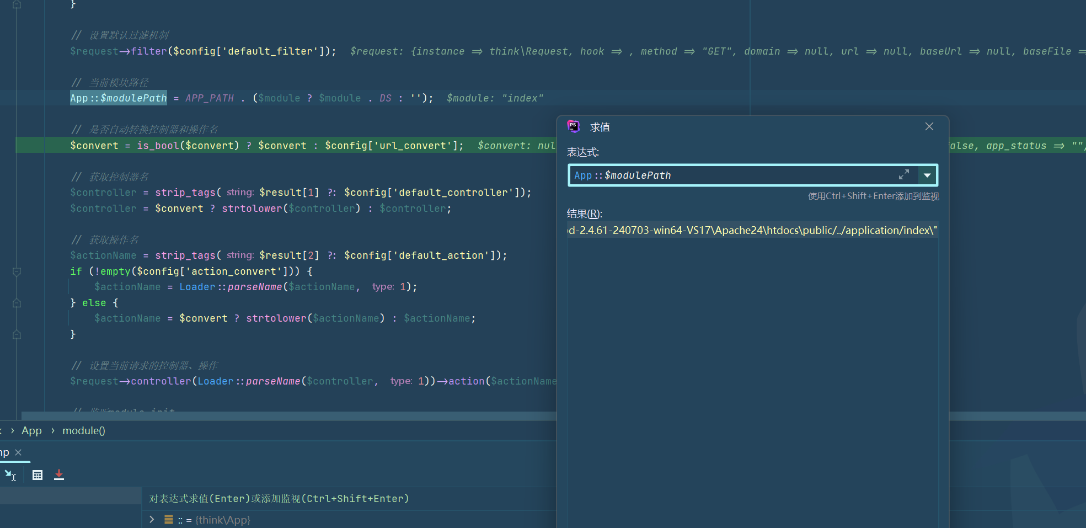The image size is (1086, 528).
Task: Click the '求值' dialog title
Action: (600, 127)
